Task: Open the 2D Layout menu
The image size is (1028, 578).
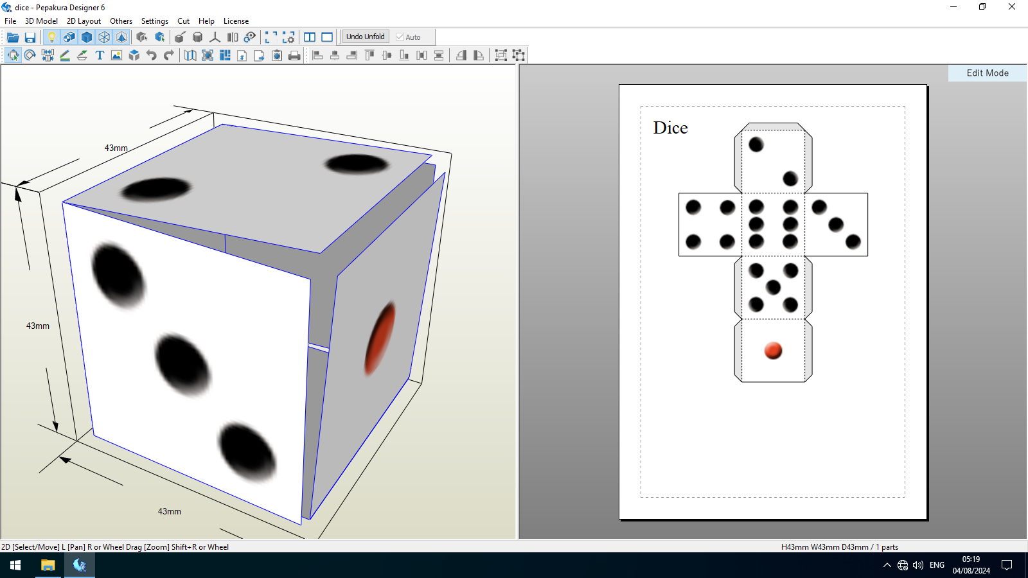Action: [x=84, y=21]
